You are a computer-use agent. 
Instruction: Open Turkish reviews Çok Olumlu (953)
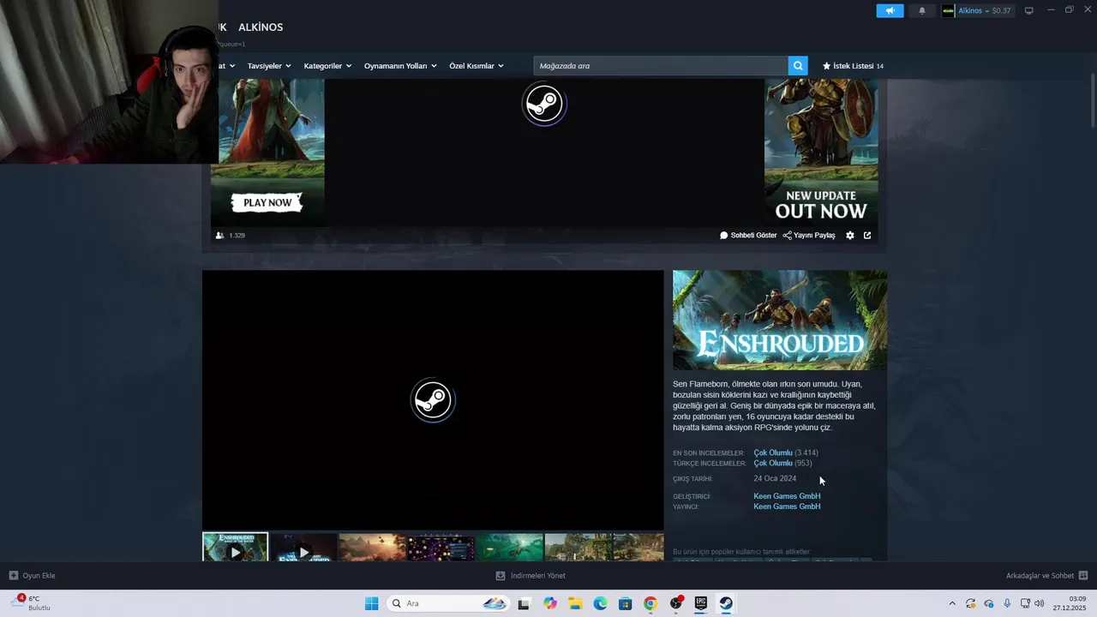pos(782,464)
